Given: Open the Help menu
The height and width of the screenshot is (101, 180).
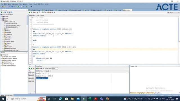Looking at the screenshot, I should 46,4.
